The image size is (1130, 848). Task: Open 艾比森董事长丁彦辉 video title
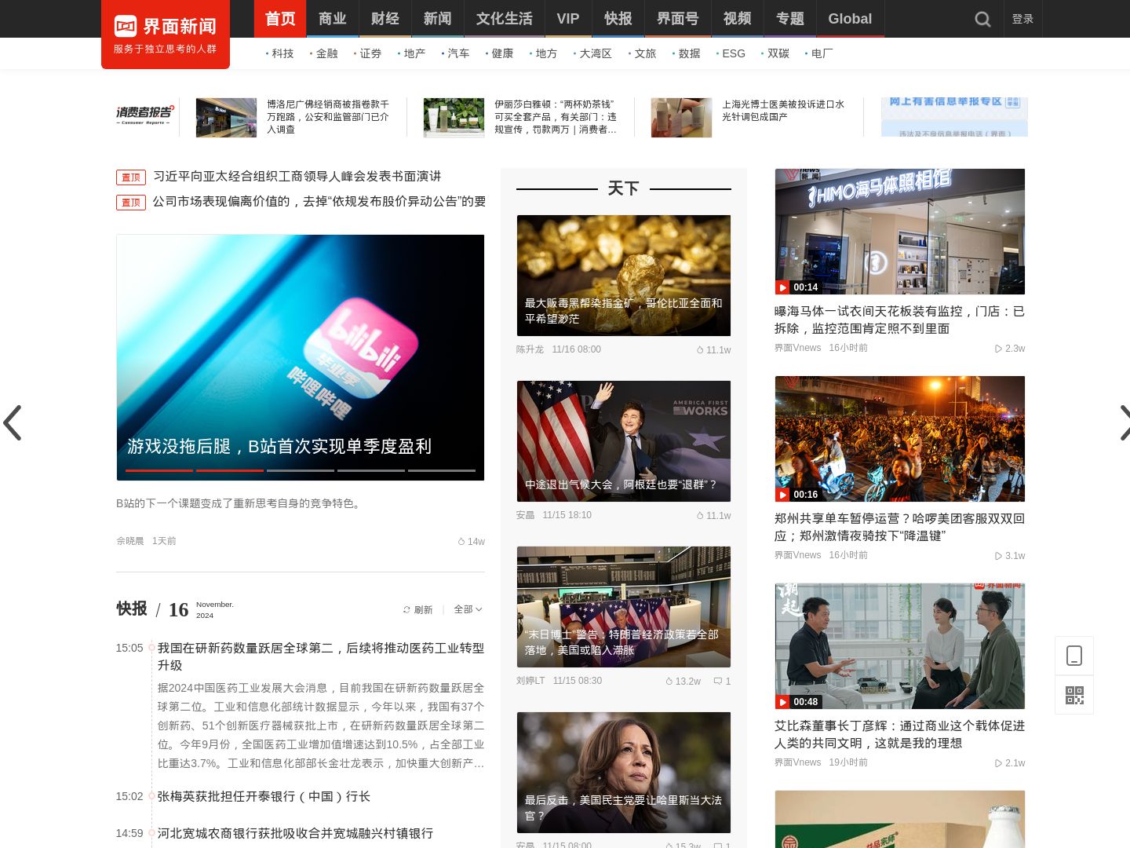pos(899,734)
